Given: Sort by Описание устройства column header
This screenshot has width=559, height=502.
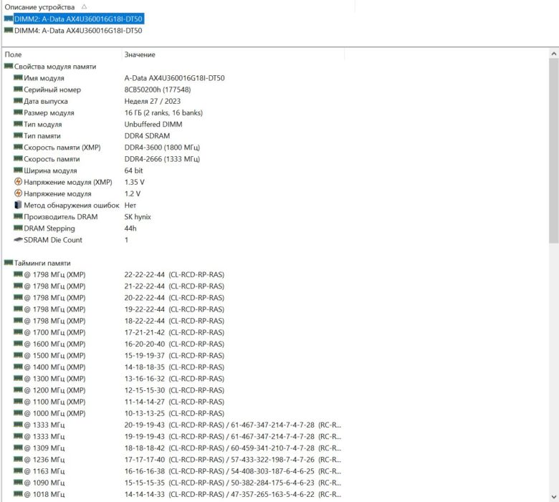Looking at the screenshot, I should coord(39,6).
